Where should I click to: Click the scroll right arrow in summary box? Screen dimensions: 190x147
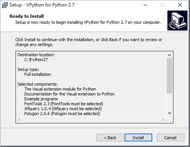163,119
